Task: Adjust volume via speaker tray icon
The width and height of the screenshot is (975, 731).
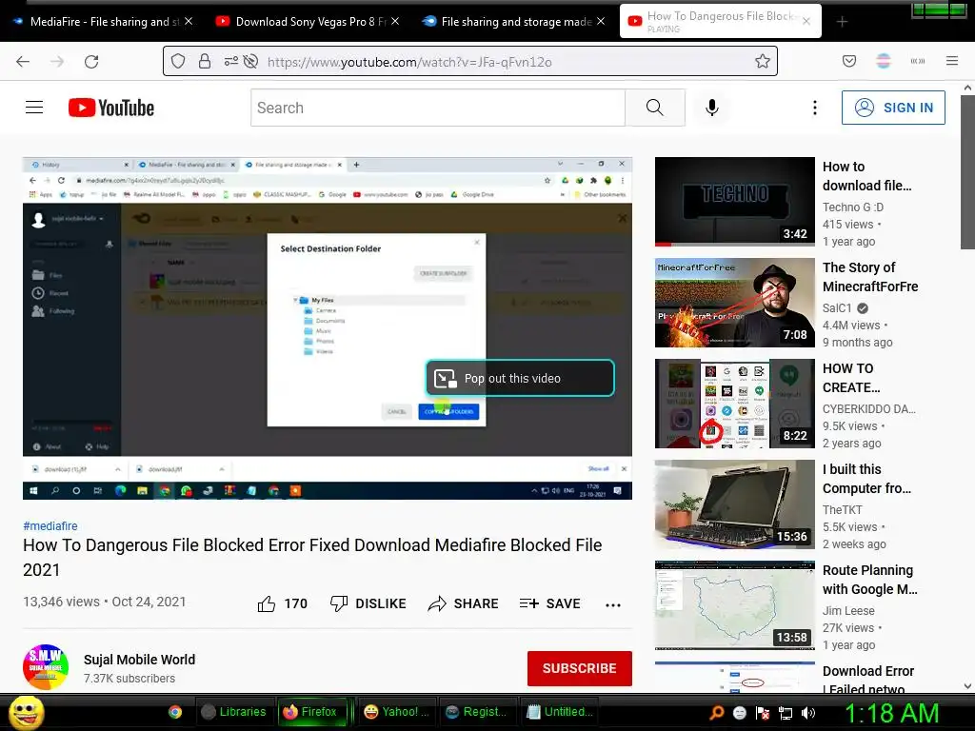Action: [x=808, y=713]
